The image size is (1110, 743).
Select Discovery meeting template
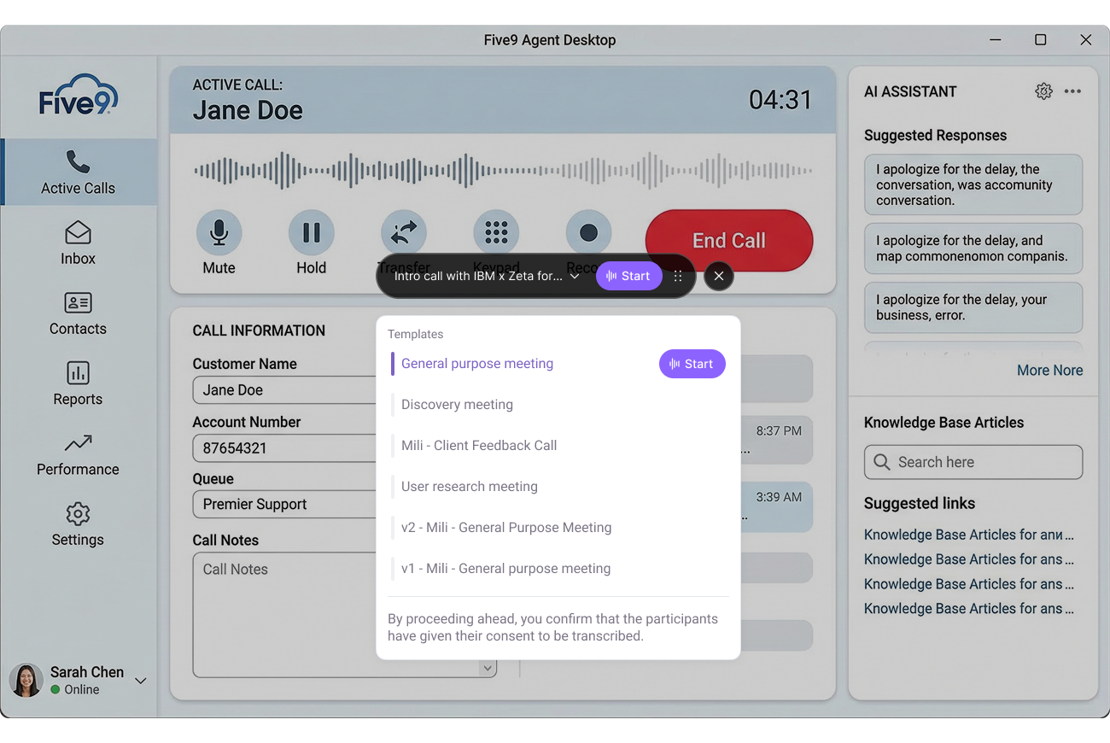pos(457,405)
